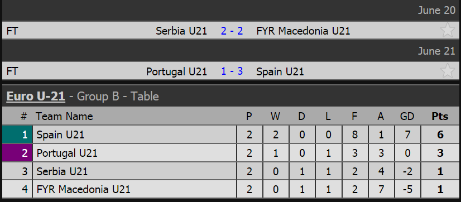Screen dimensions: 461x202
Task: Favorite the Portugal U21 vs Spain U21 match
Action: [x=448, y=71]
